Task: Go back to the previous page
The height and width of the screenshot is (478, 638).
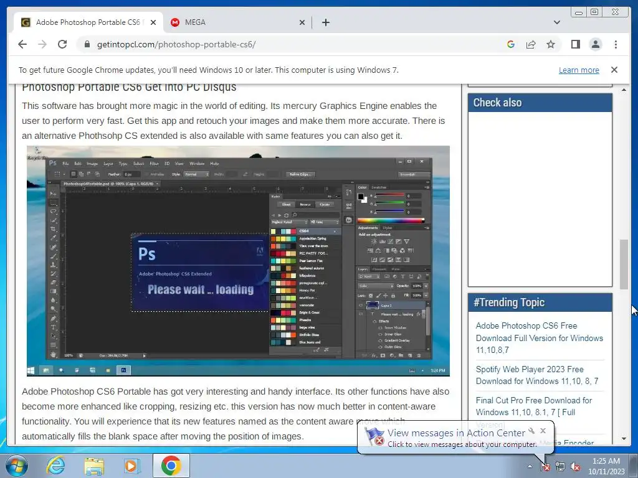Action: pyautogui.click(x=22, y=44)
